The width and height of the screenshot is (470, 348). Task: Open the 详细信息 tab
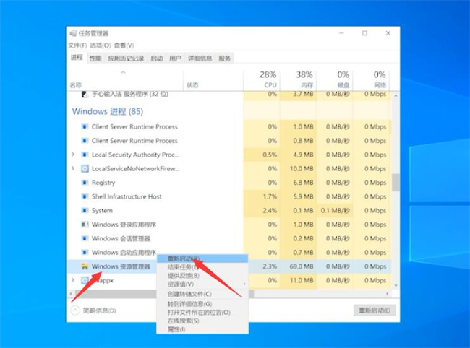200,58
